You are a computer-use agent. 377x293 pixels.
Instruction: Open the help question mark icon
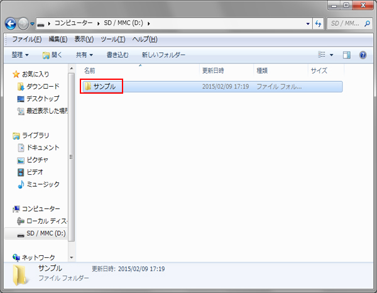point(363,55)
